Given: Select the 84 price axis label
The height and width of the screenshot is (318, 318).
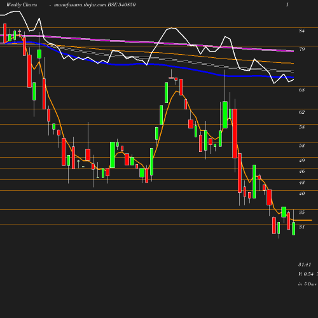Looking at the screenshot, I should (301, 31).
